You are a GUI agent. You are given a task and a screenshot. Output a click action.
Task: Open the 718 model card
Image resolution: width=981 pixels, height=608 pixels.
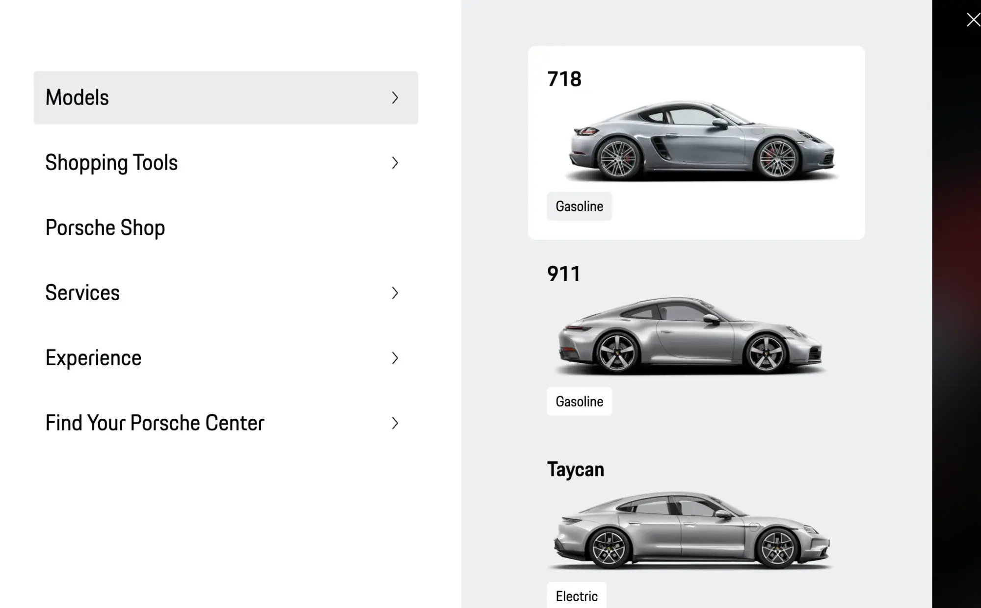pos(695,142)
